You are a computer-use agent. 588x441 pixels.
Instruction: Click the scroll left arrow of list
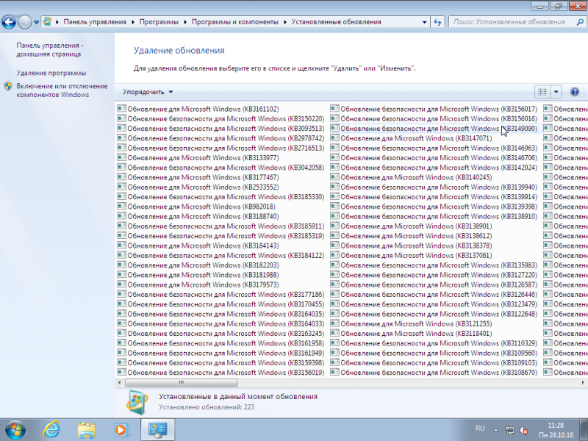click(x=119, y=382)
